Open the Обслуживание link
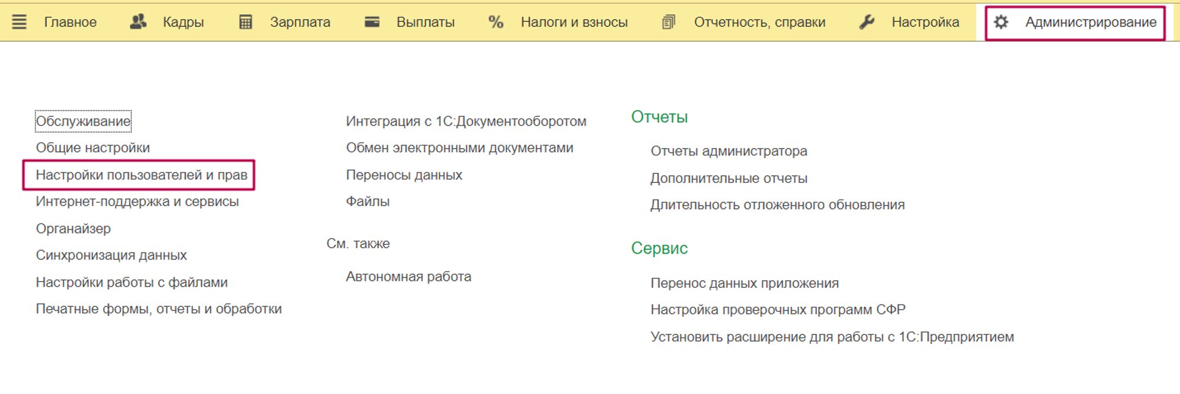 tap(83, 122)
